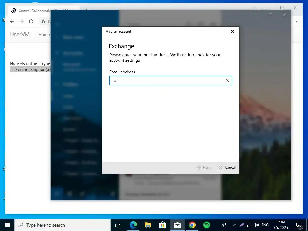Open Microsoft Store from taskbar
The width and height of the screenshot is (308, 231).
pyautogui.click(x=162, y=225)
